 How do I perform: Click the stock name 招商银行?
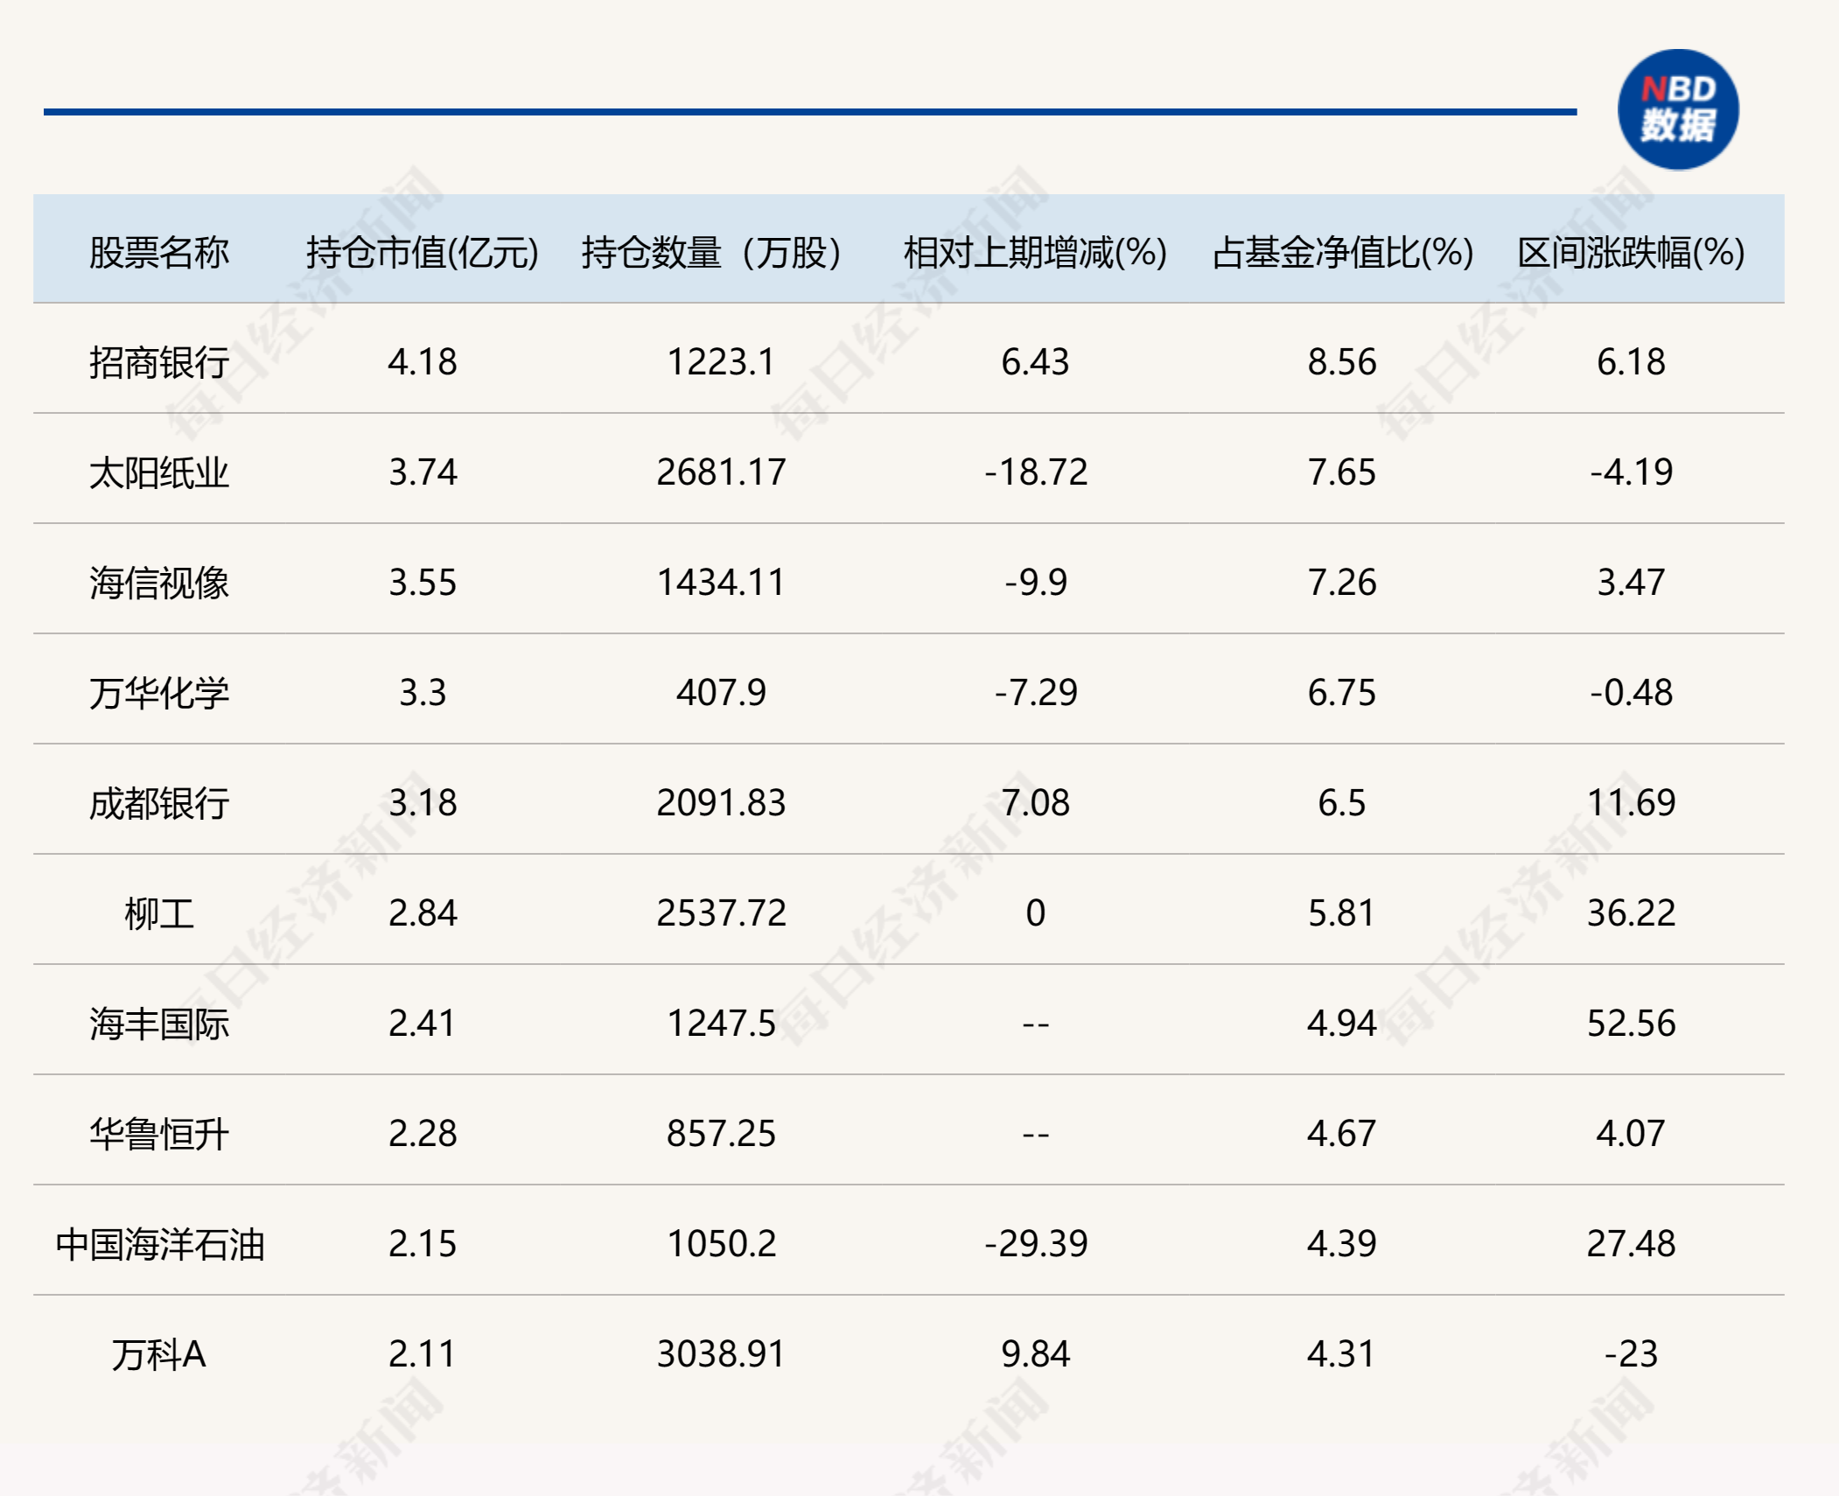pos(159,362)
